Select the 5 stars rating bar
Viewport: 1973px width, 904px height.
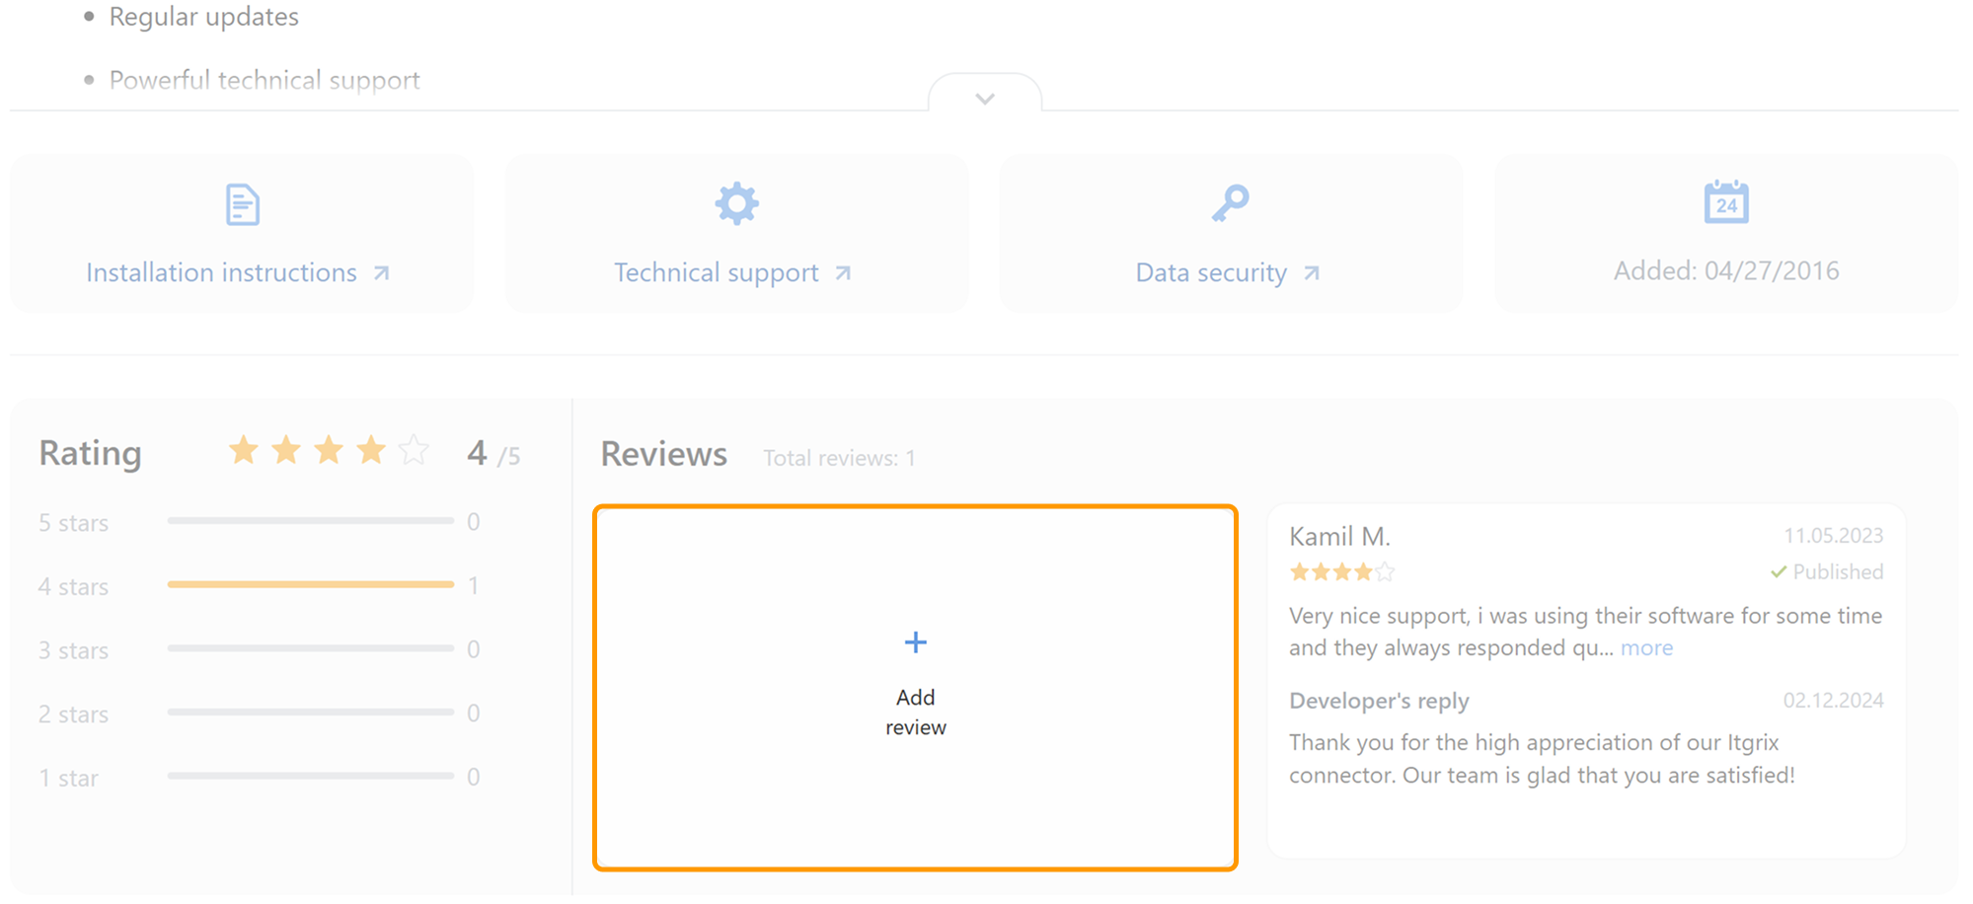[310, 521]
